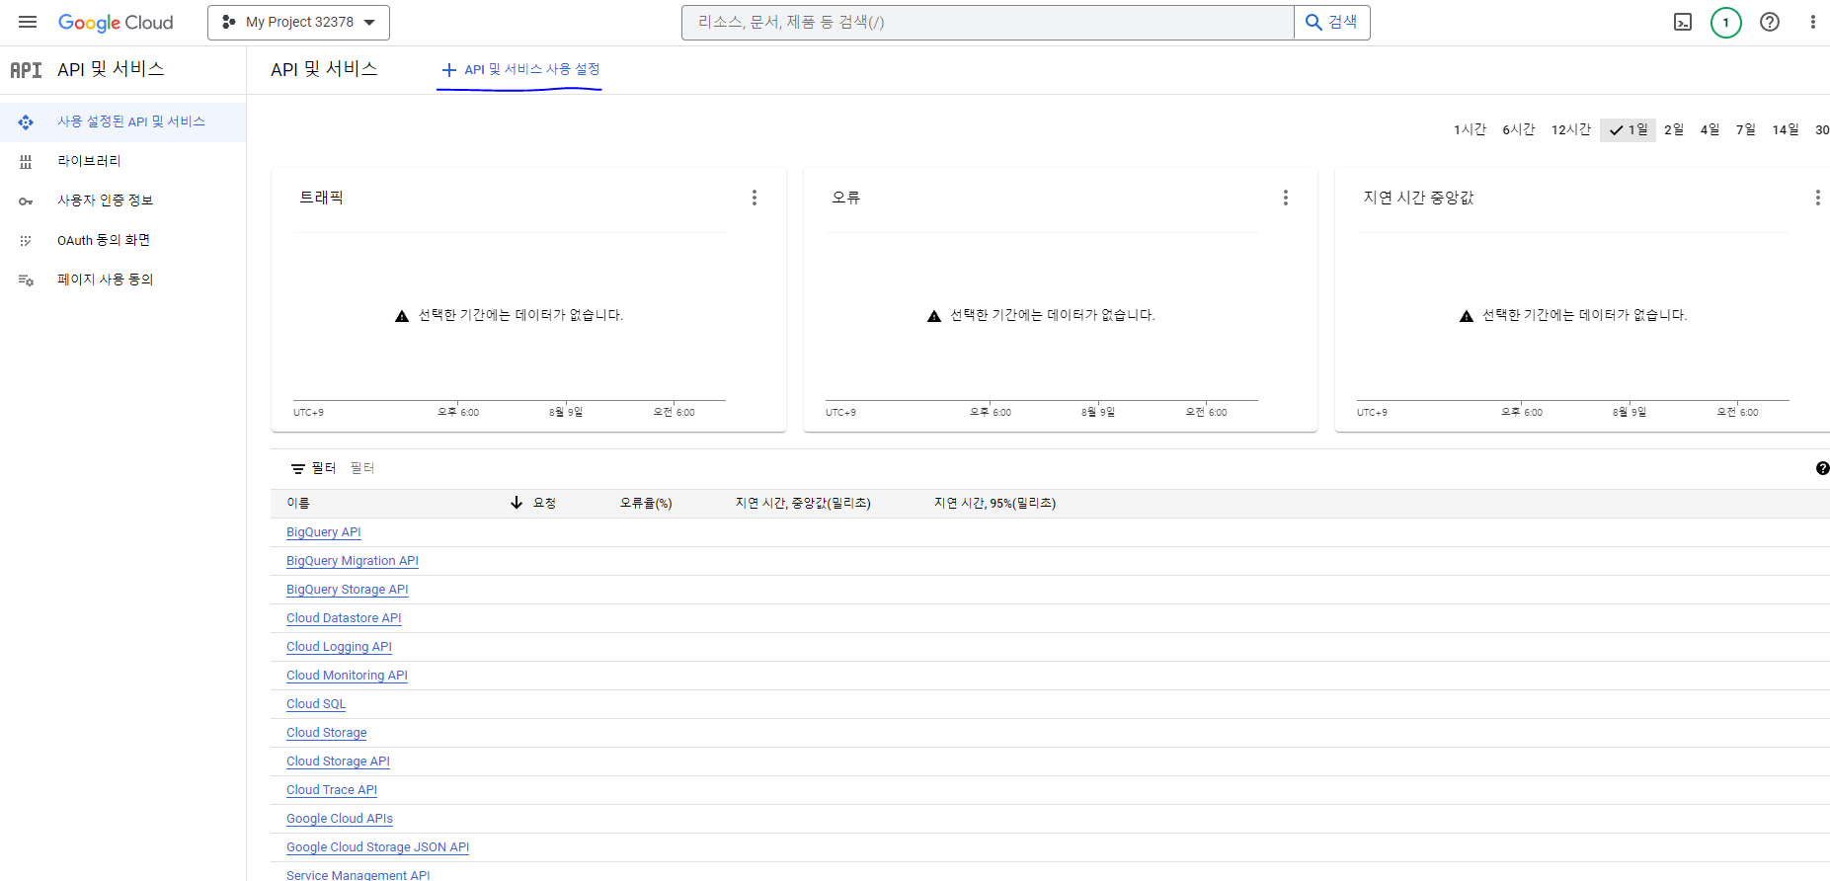Open the Cloud Logging API link
Screen dimensions: 1830x881
(339, 647)
